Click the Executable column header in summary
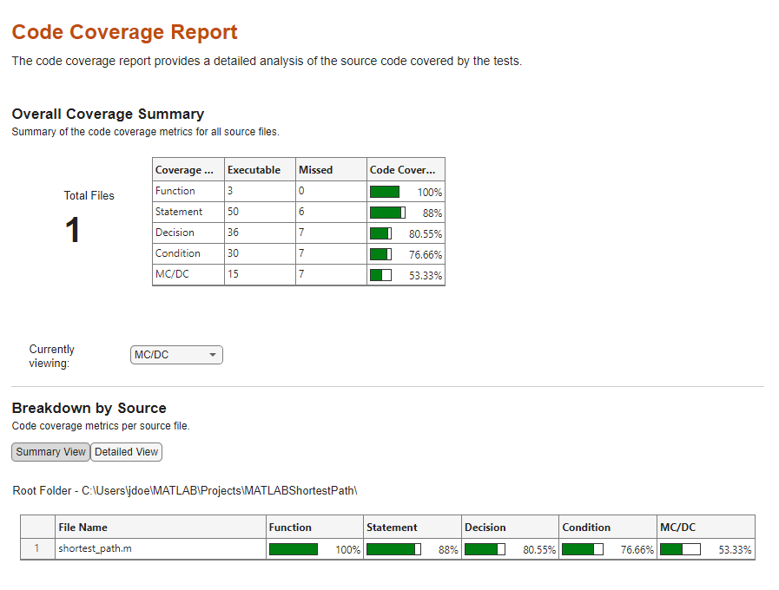 tap(254, 170)
